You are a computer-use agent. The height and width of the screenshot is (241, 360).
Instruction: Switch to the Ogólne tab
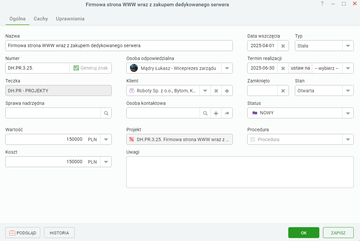(18, 19)
